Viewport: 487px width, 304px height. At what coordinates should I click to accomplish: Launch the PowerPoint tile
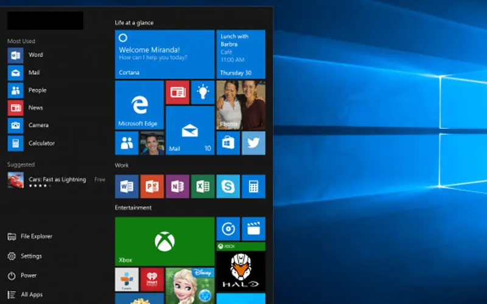[152, 187]
